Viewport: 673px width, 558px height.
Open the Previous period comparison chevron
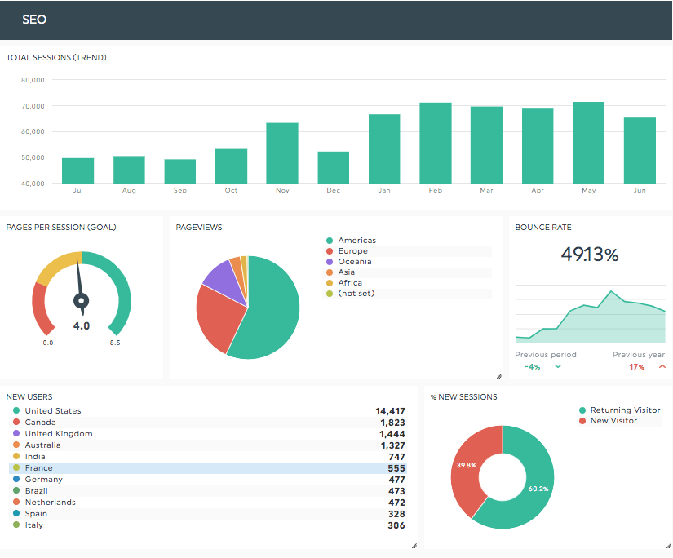(558, 367)
